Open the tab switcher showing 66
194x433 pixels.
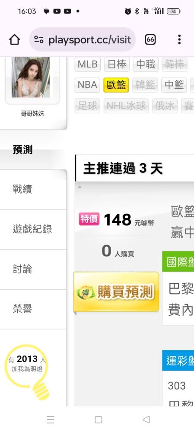[x=150, y=40]
